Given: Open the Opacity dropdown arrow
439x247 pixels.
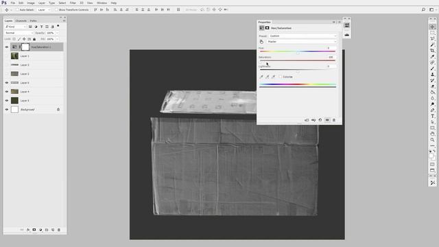Looking at the screenshot, I should pos(57,33).
